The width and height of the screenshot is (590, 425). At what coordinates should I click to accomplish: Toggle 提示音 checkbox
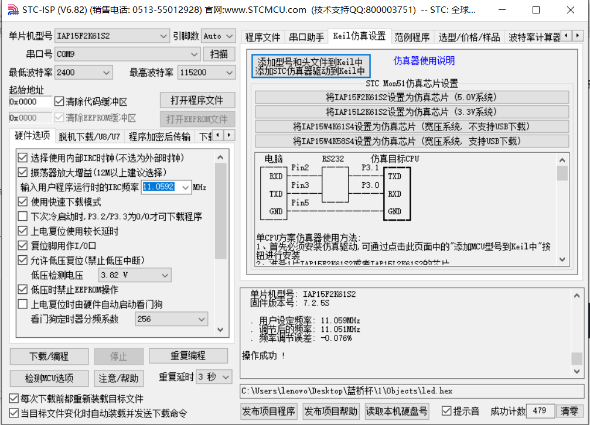(446, 411)
